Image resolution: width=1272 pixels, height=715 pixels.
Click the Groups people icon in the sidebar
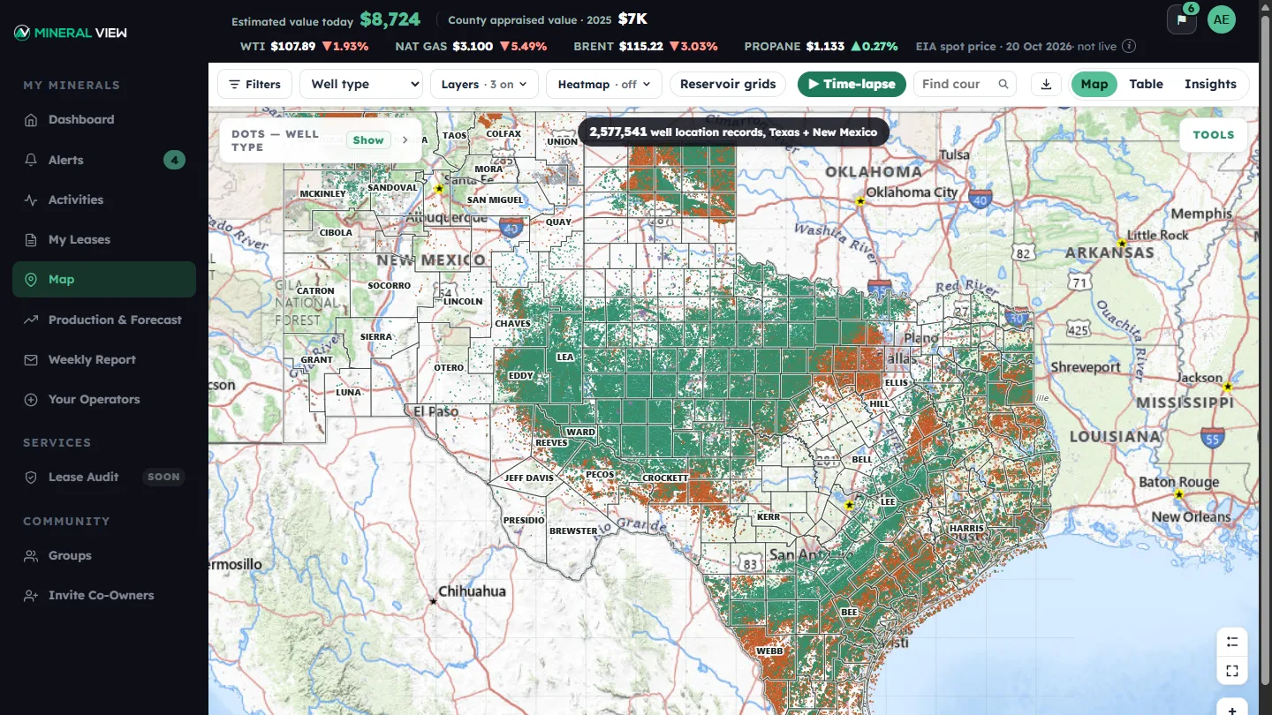[x=31, y=555]
